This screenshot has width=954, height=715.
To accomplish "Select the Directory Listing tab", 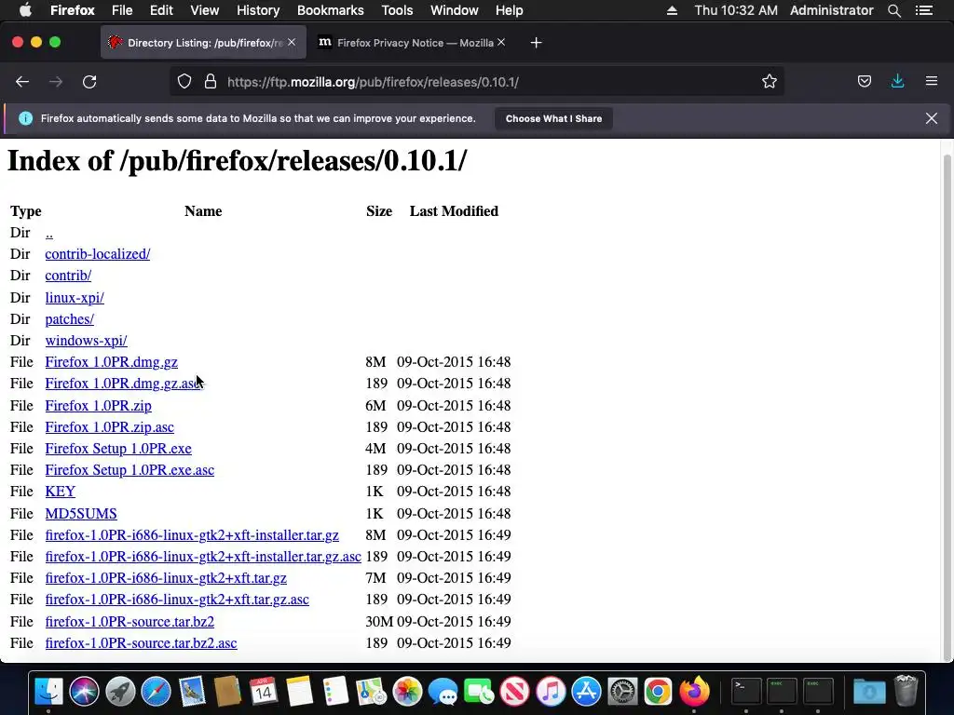I will click(203, 43).
